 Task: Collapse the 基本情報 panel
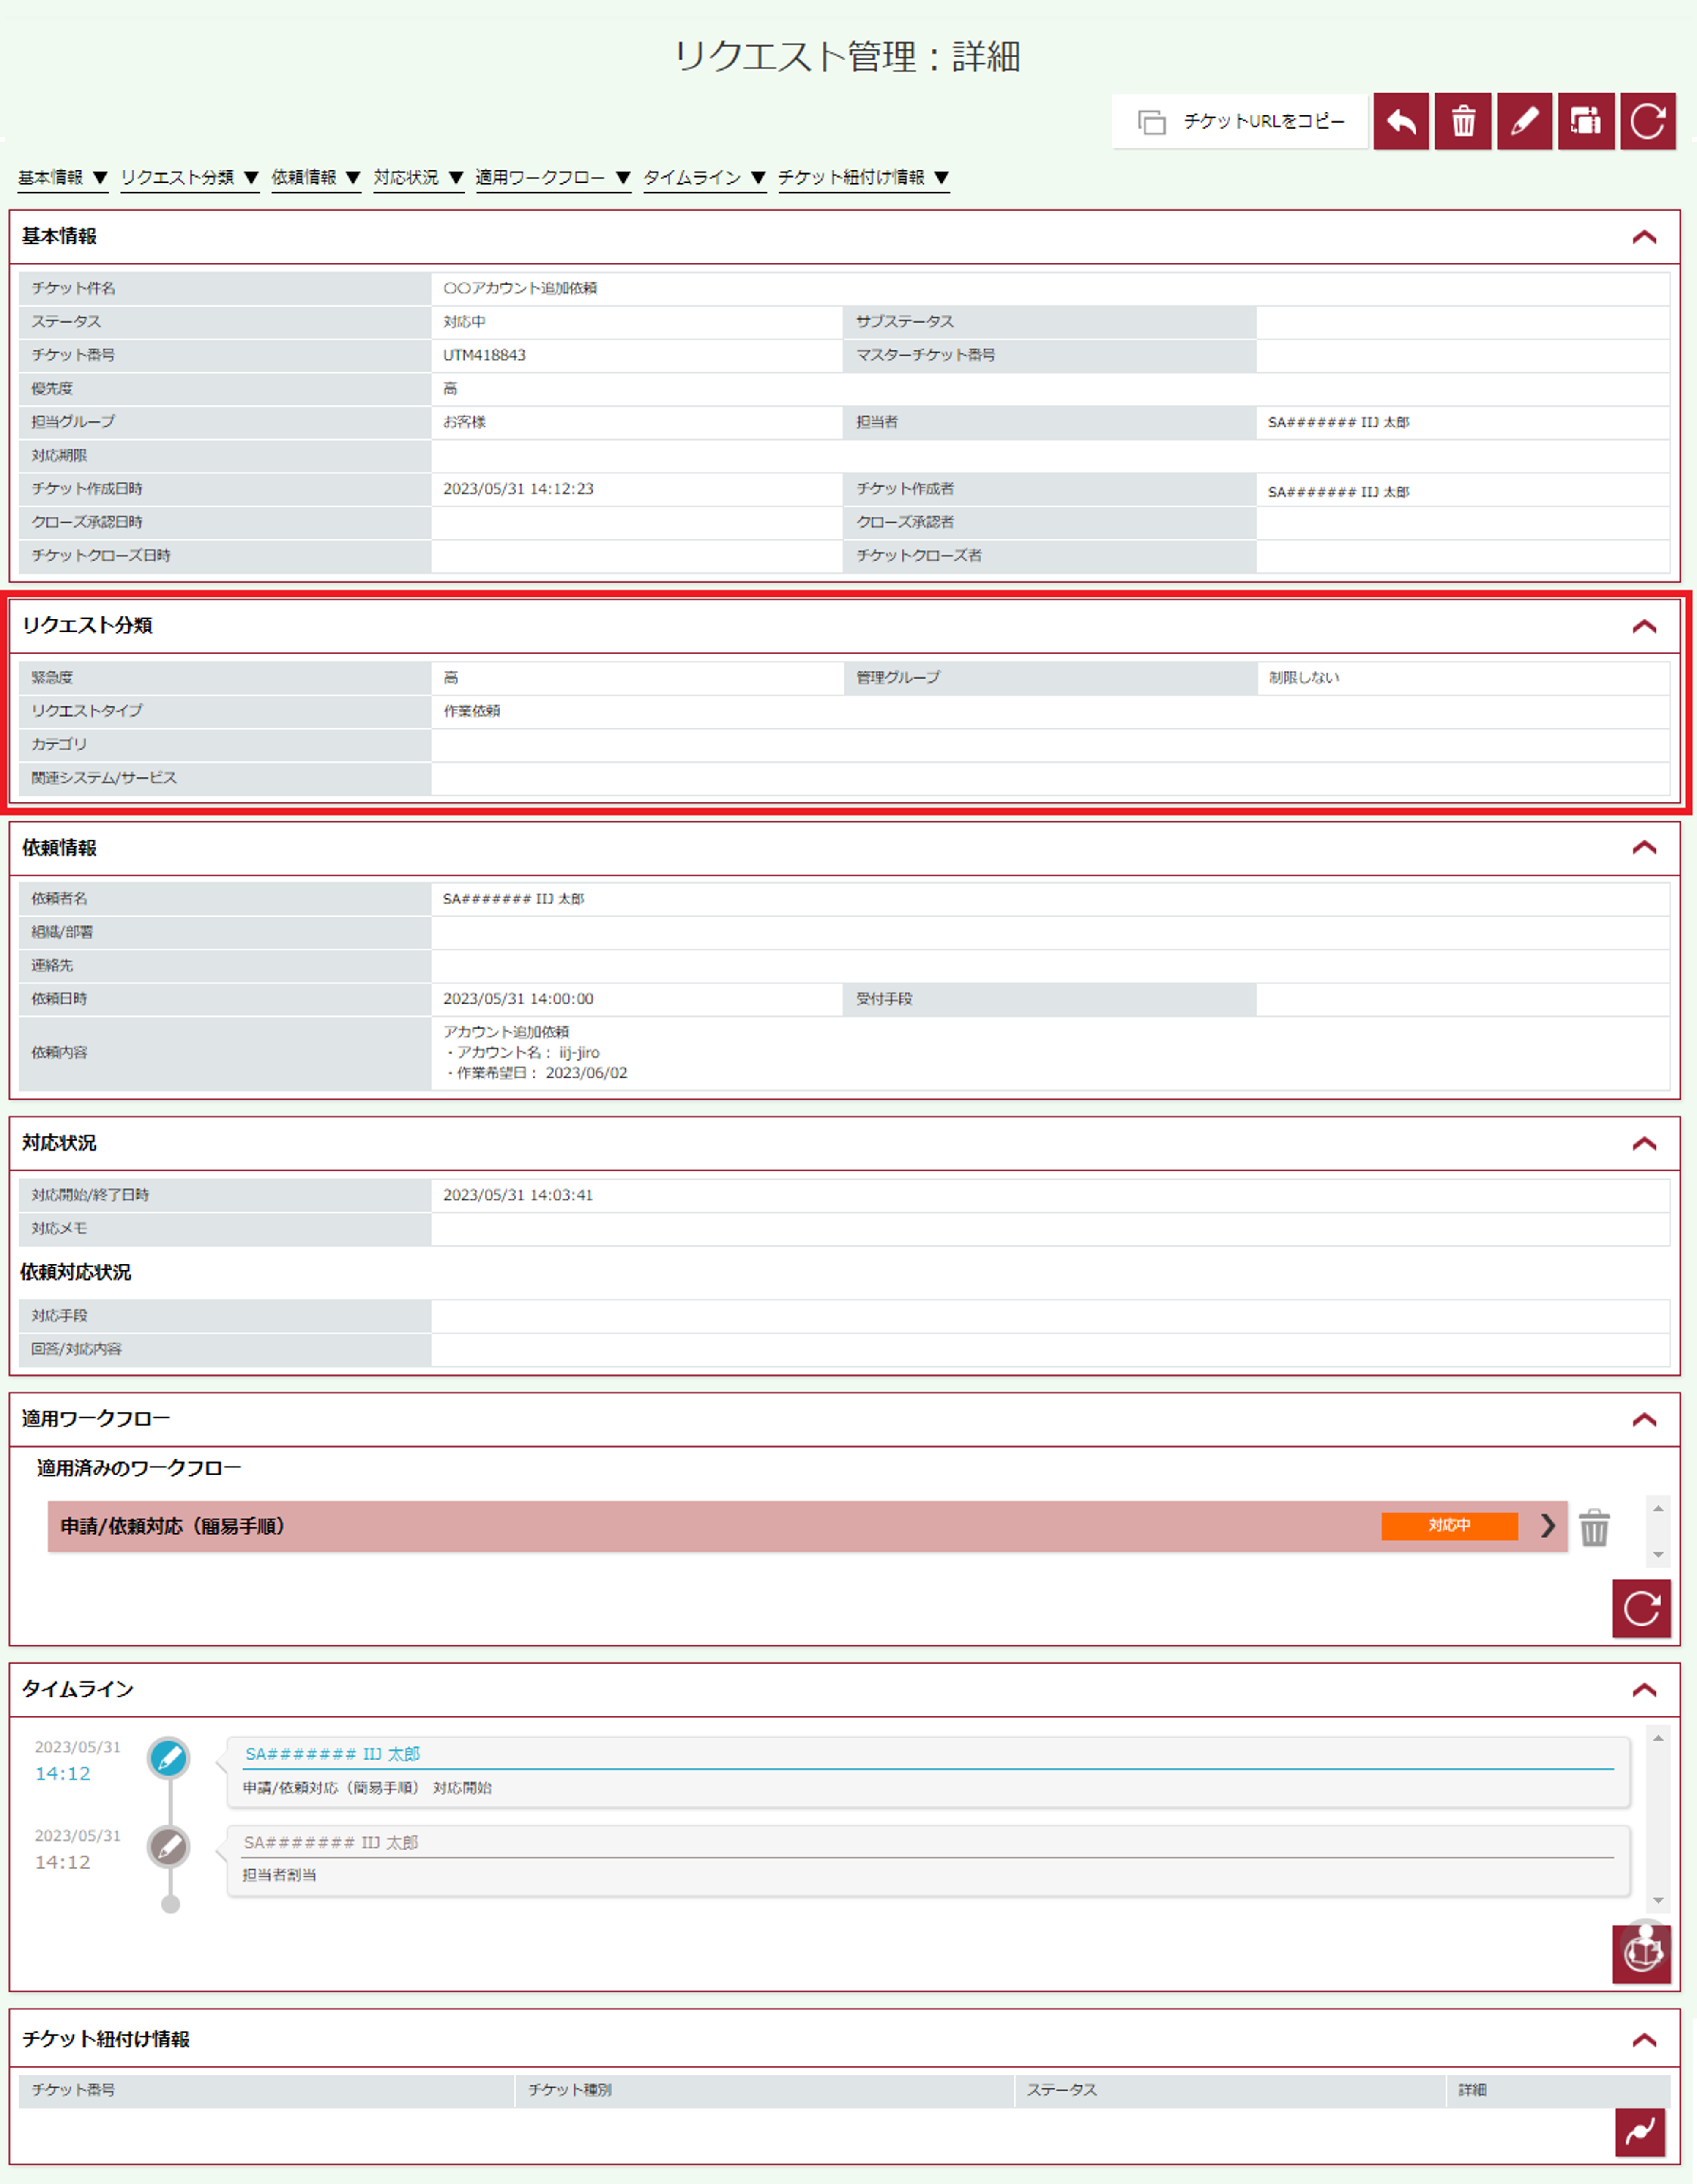tap(1644, 237)
